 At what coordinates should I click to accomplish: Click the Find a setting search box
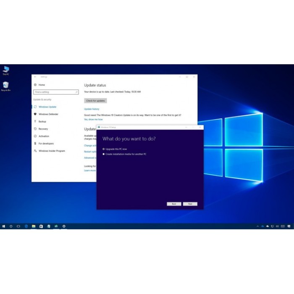click(x=55, y=92)
